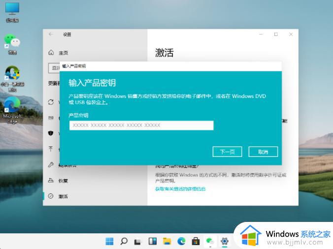Open Microsoft Store on taskbar
The width and height of the screenshot is (333, 249).
(196, 241)
